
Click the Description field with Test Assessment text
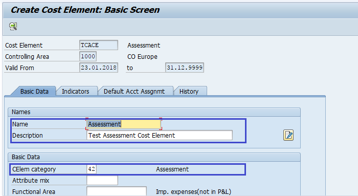pos(160,135)
